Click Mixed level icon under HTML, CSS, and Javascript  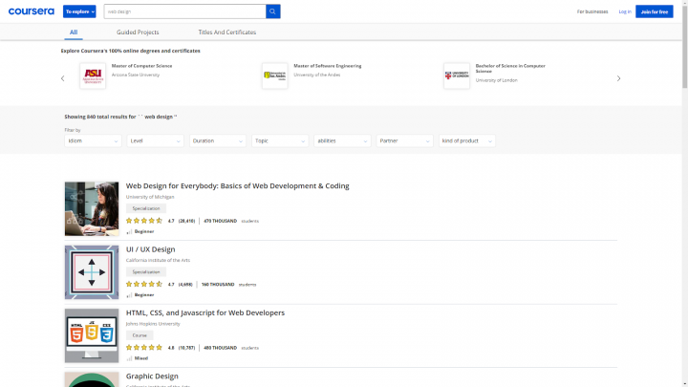(129, 358)
